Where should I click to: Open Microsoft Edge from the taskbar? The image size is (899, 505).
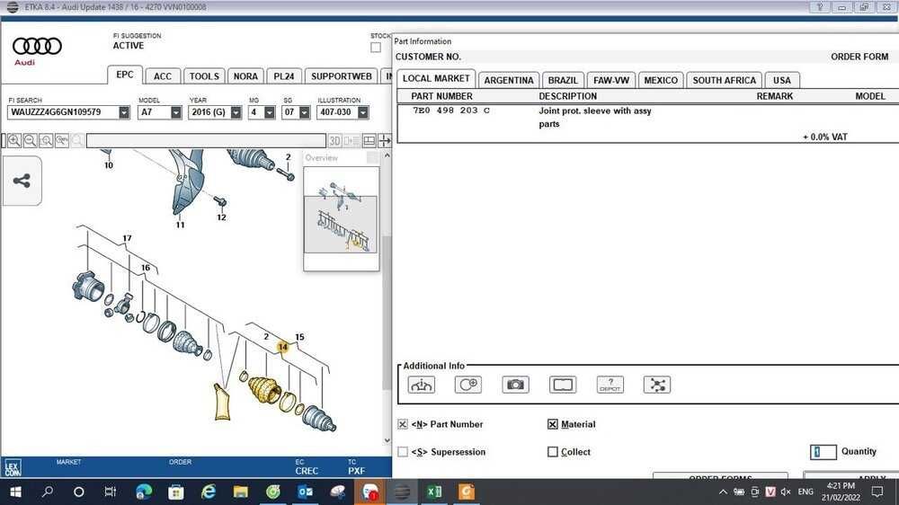tap(145, 492)
